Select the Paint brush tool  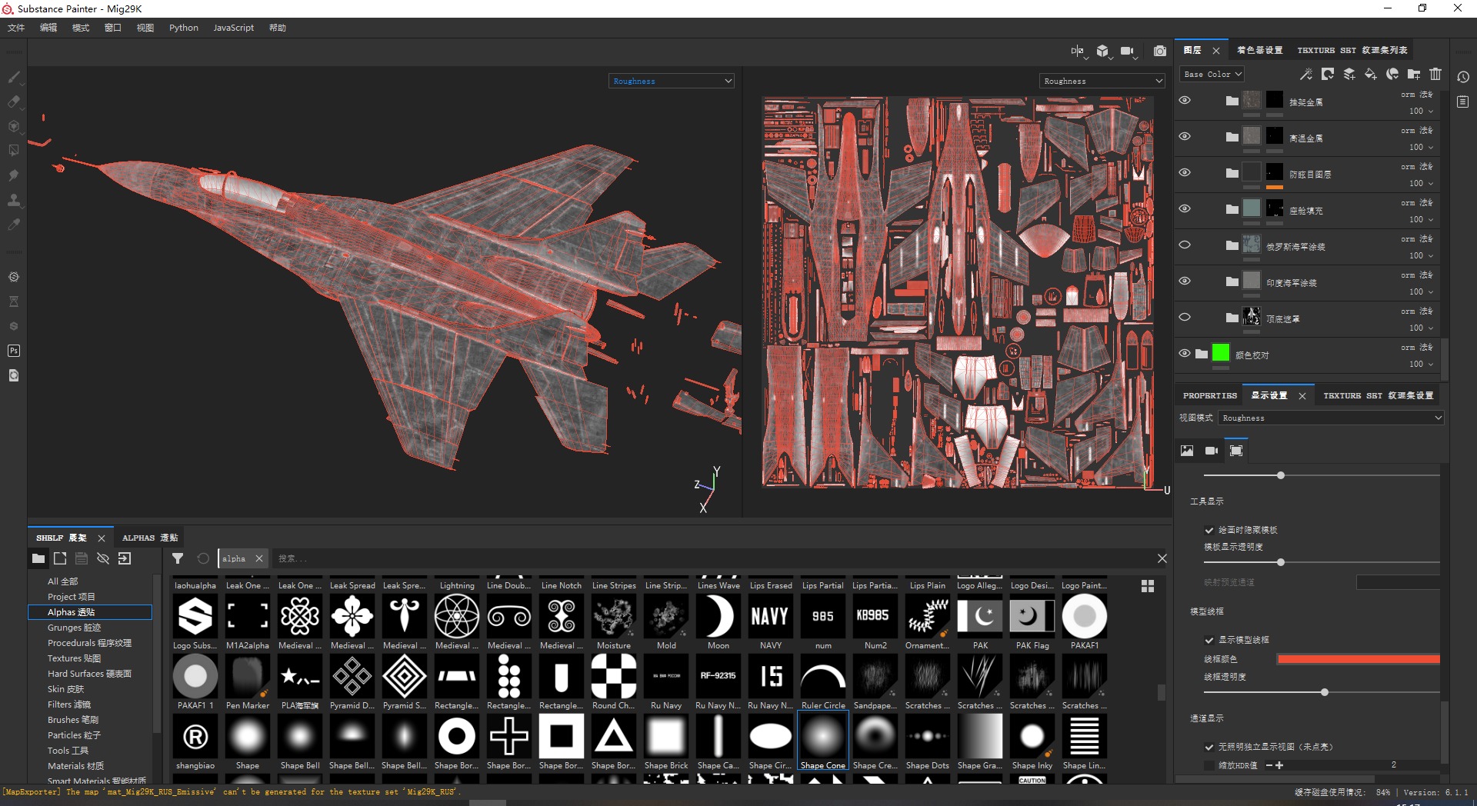click(x=13, y=77)
